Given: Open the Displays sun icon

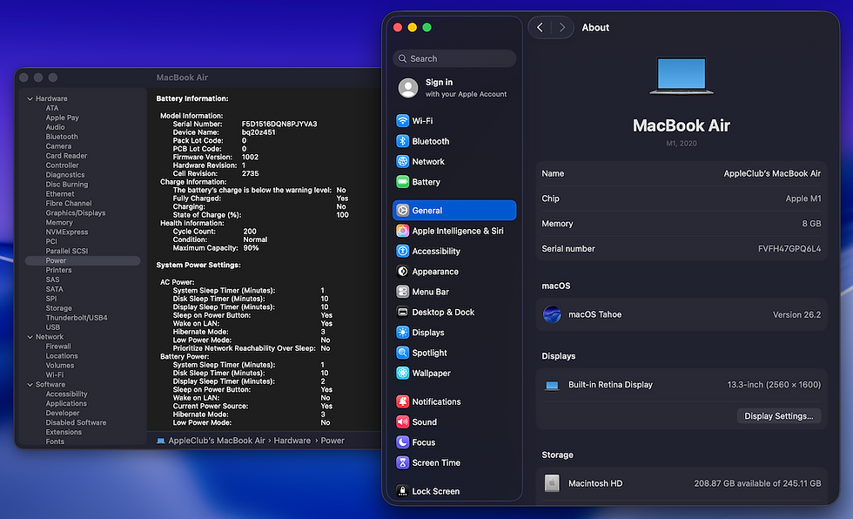Looking at the screenshot, I should click(402, 333).
